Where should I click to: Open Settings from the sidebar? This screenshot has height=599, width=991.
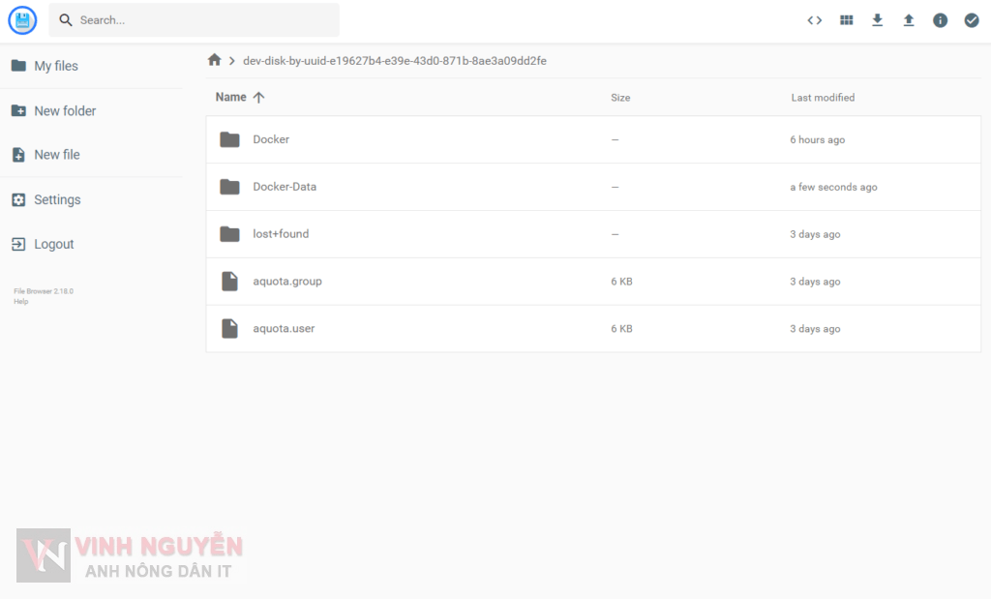point(56,199)
